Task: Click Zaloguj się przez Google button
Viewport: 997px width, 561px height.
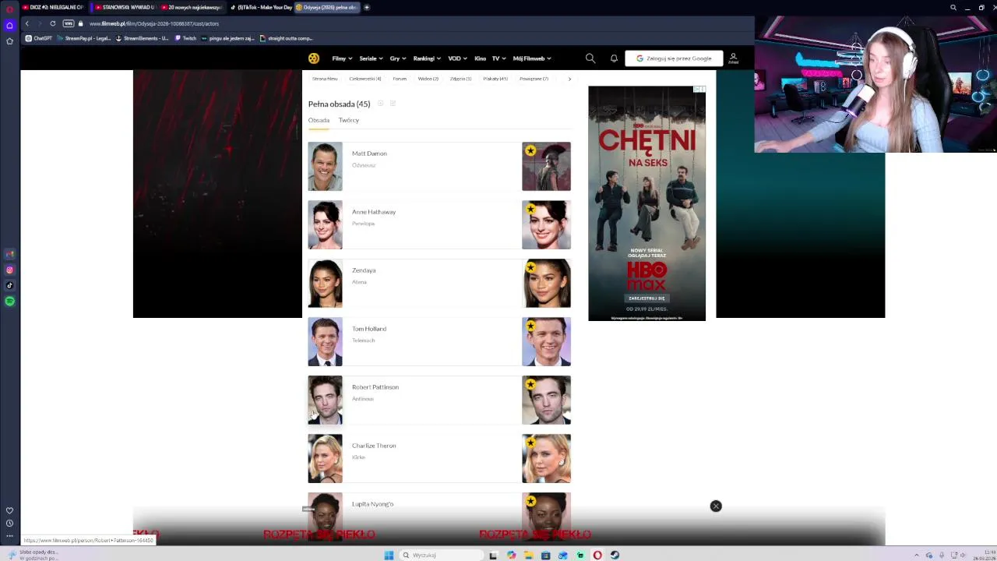Action: point(674,58)
